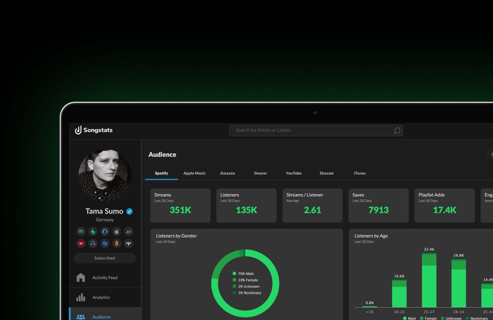
Task: Click the blue verified badge beside Tama Sumo
Action: click(129, 211)
